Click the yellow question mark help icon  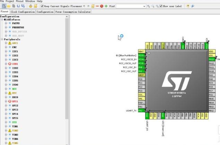pyautogui.click(x=188, y=6)
